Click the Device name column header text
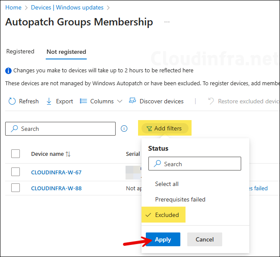The height and width of the screenshot is (257, 280). (x=47, y=154)
